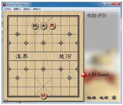The width and height of the screenshot is (123, 105).
Task: Select the red General (帥) piece
Action: click(x=43, y=96)
